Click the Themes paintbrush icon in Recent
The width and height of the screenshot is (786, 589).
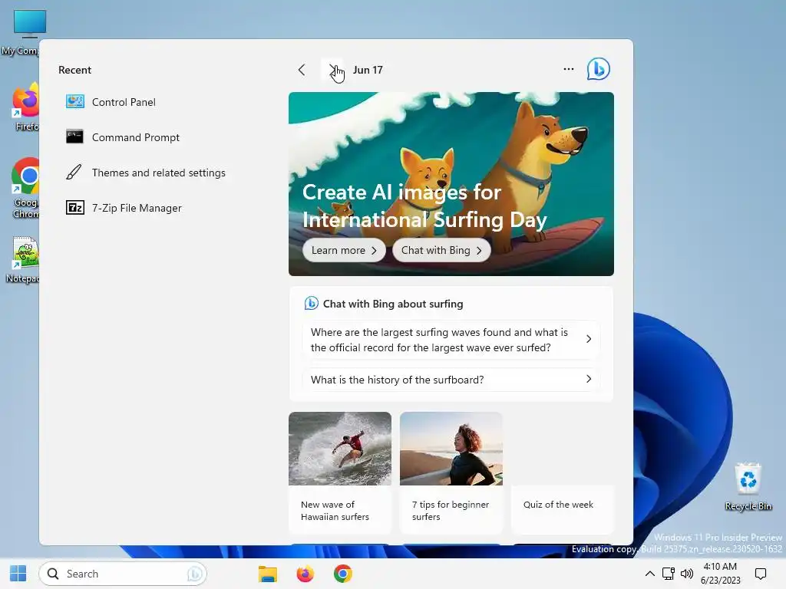point(74,173)
